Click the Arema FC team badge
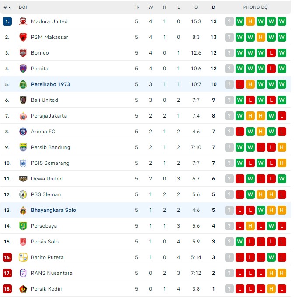295x298 pixels. [x=23, y=132]
